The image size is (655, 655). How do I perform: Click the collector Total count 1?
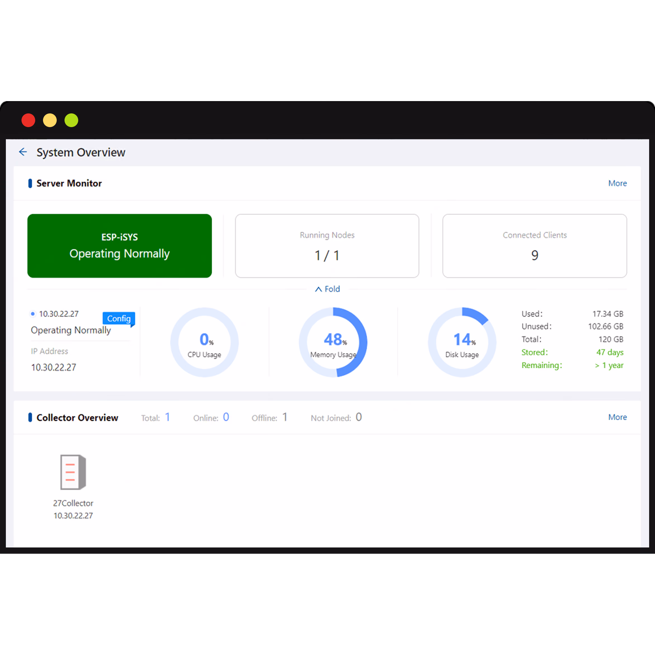168,417
